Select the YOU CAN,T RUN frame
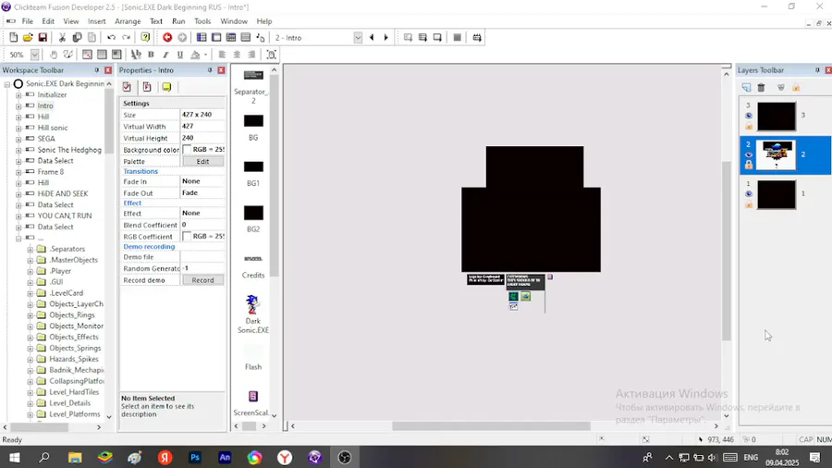Screen dimensions: 832x468 coord(64,216)
